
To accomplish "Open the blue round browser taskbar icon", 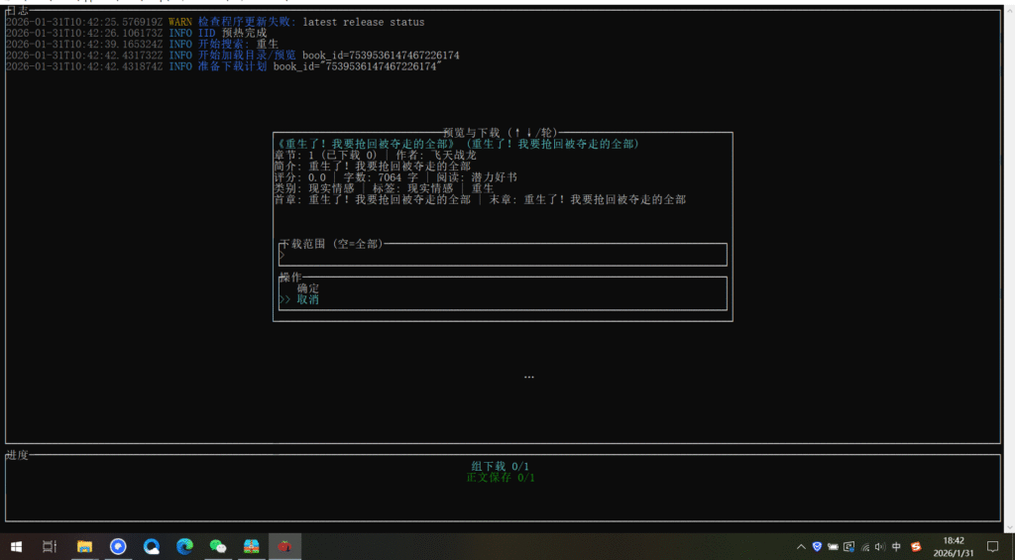I will (x=118, y=546).
